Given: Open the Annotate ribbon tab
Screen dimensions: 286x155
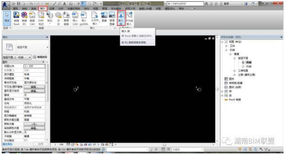Looking at the screenshot, I should (x=52, y=8).
